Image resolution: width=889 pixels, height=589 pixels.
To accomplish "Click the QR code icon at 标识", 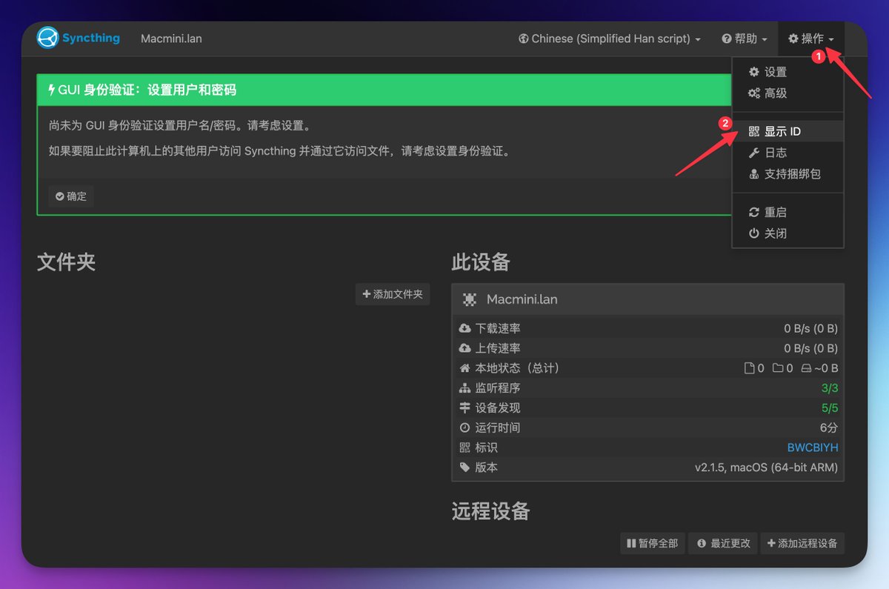I will (465, 447).
